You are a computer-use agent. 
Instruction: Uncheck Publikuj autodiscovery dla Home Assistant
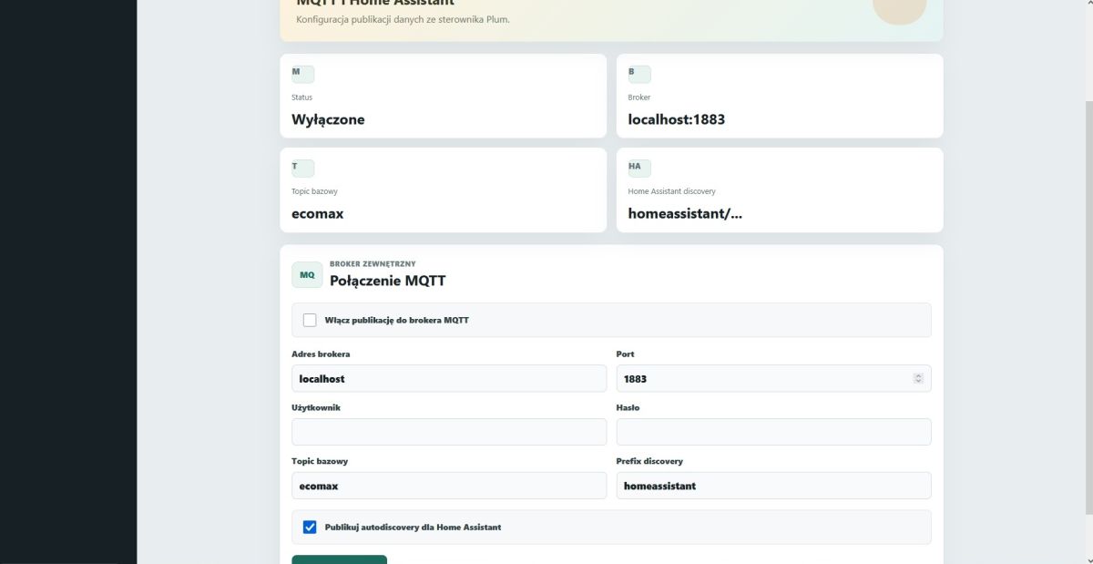[x=310, y=527]
